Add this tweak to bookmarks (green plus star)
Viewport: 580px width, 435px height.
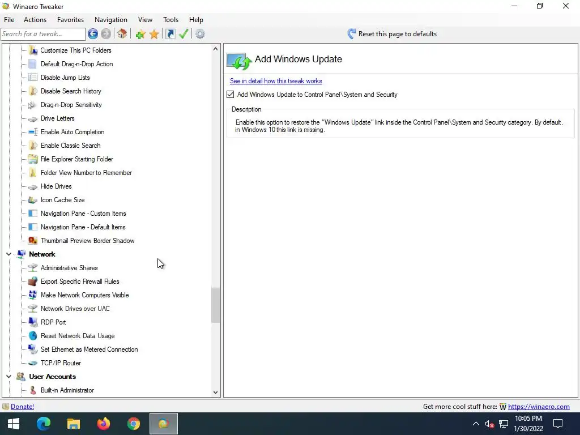(x=140, y=35)
